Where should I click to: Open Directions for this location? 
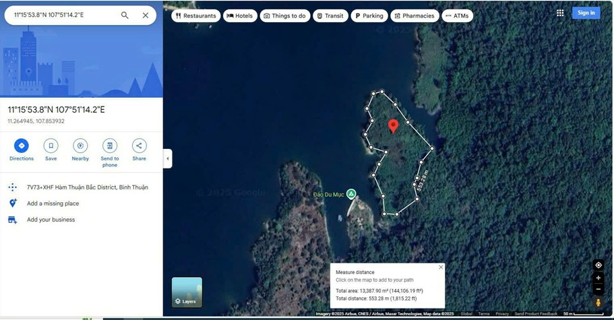[x=22, y=150]
